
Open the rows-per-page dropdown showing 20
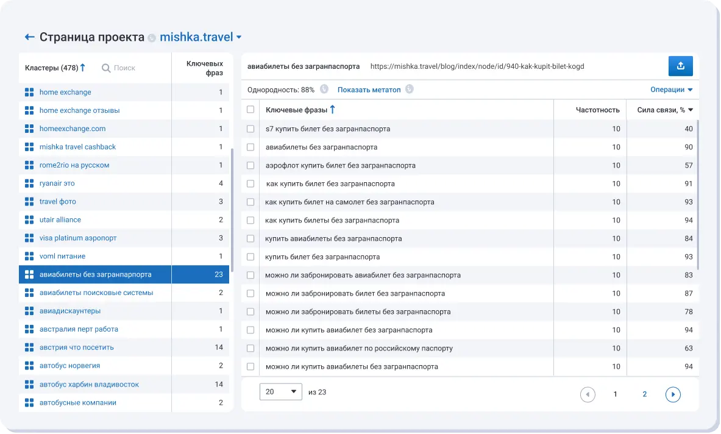point(280,392)
